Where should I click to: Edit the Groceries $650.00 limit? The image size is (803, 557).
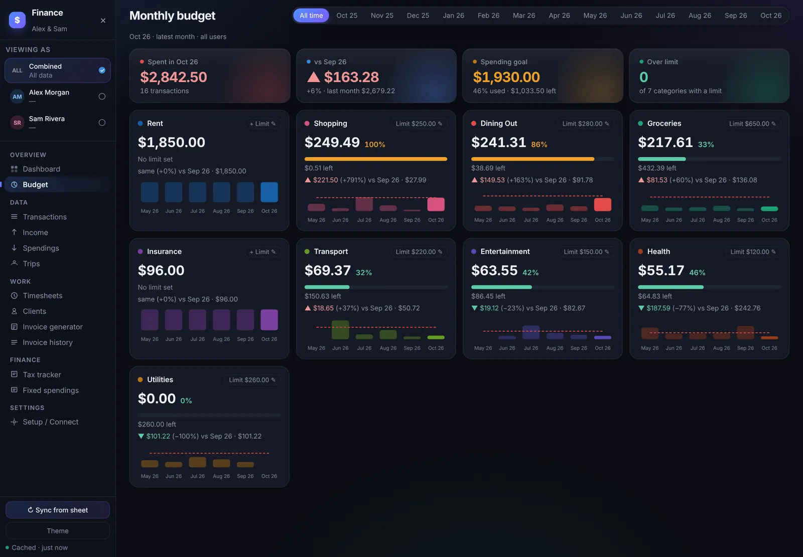[752, 124]
